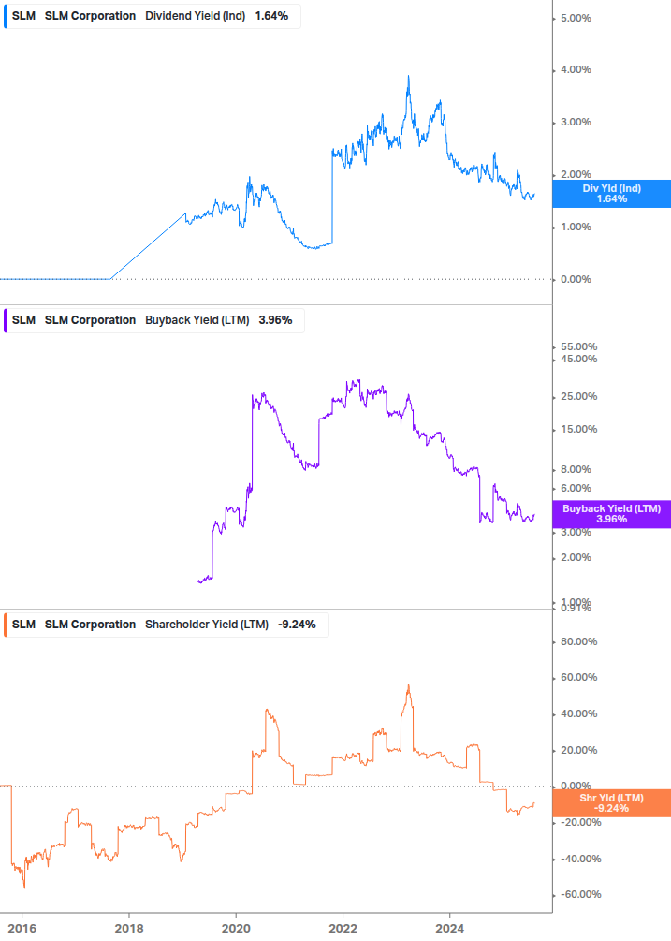Screen dimensions: 671x941
Task: Click the 1.64% value in the Dividend Yield legend
Action: 271,16
